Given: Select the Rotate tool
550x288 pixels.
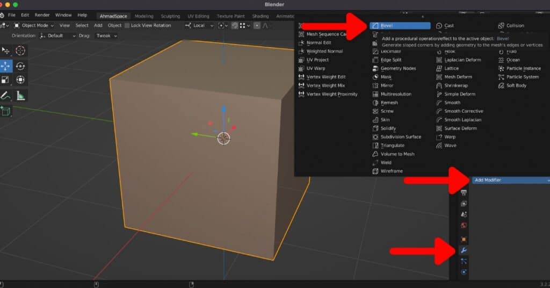Looking at the screenshot, I should tap(20, 66).
